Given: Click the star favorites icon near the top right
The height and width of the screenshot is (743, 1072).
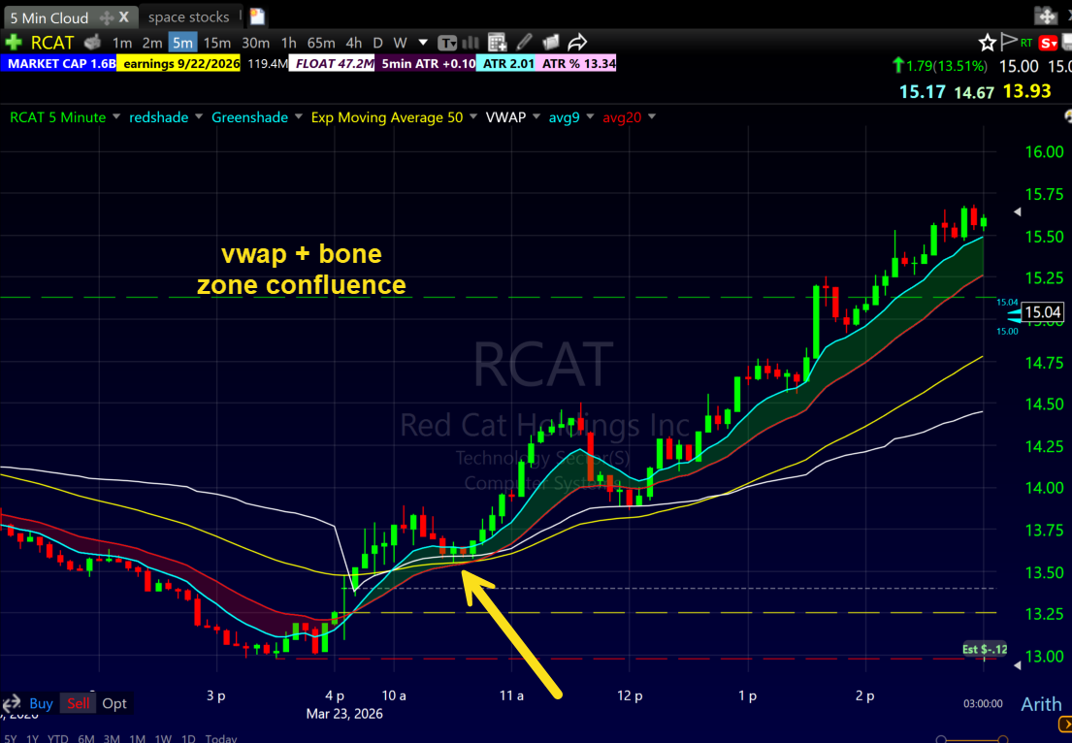Looking at the screenshot, I should 987,45.
